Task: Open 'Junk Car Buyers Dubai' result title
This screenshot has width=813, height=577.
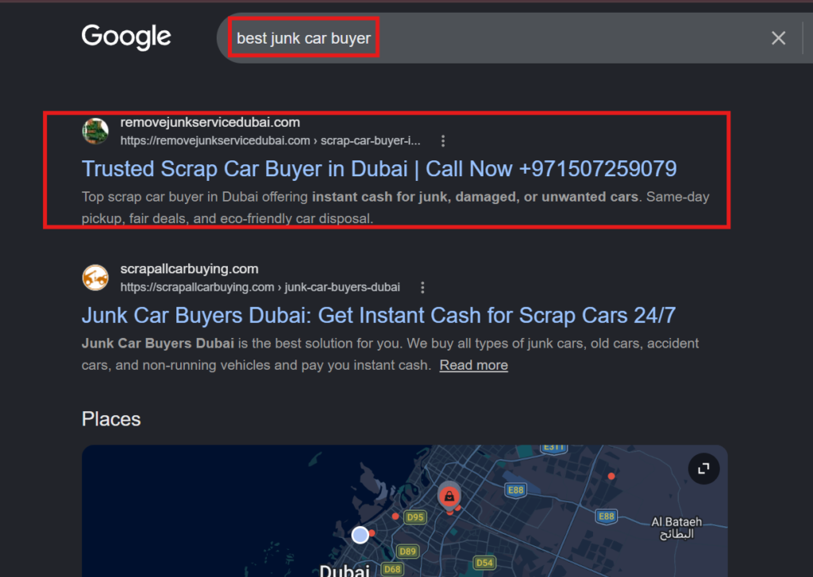Action: (x=379, y=315)
